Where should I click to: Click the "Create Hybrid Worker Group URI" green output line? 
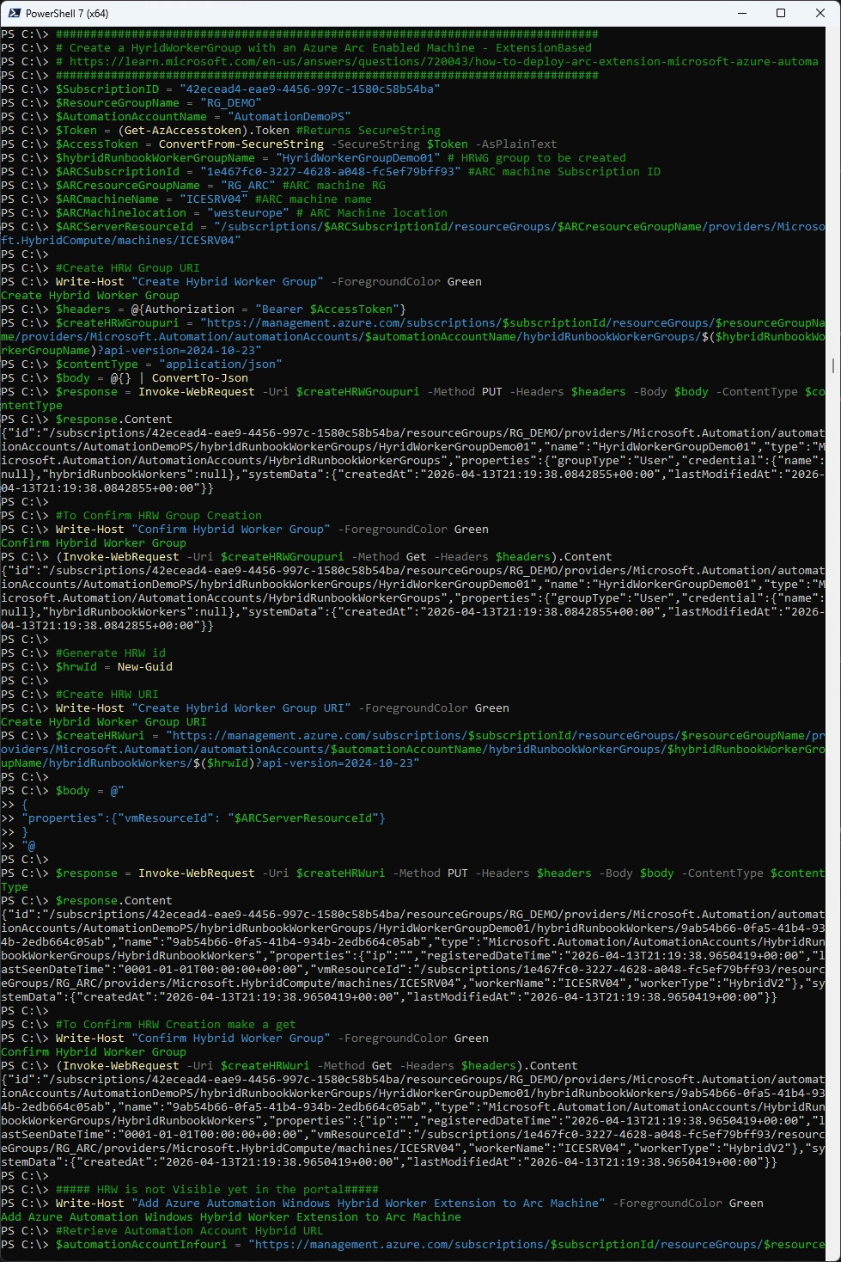(x=103, y=722)
